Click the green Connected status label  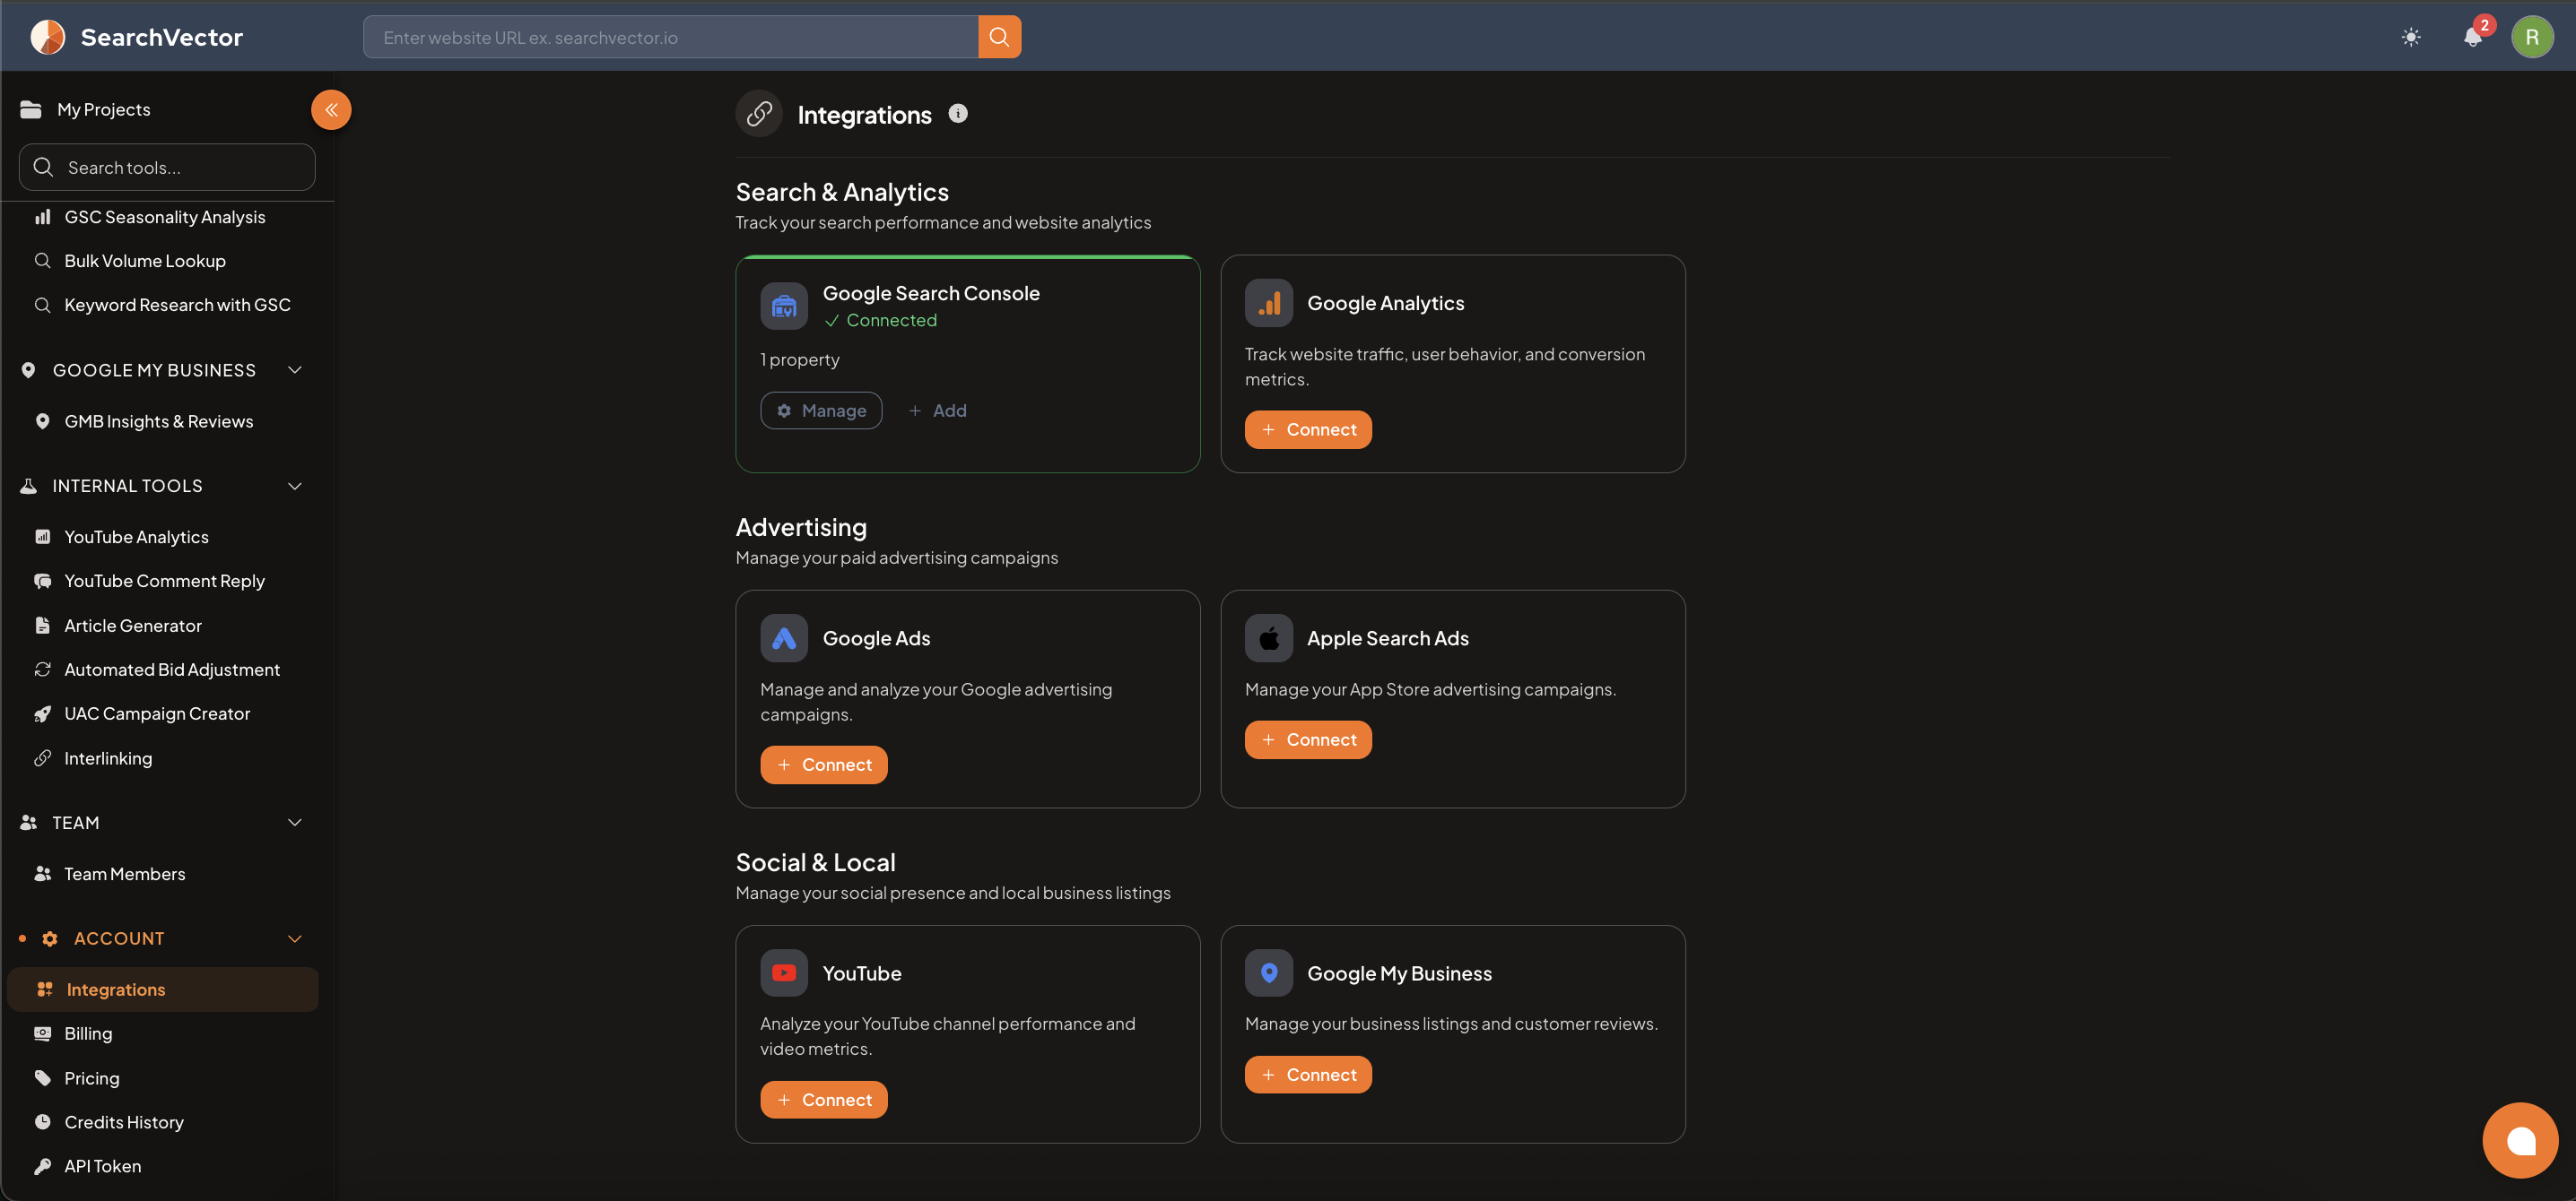coord(881,320)
